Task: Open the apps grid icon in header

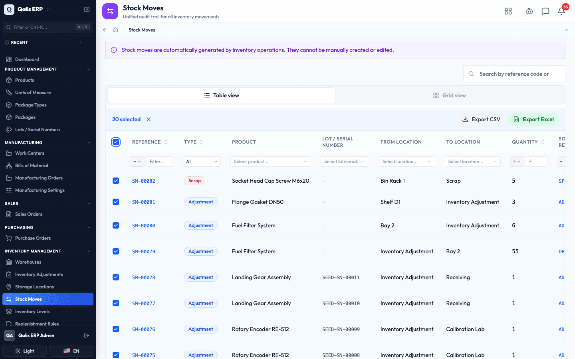Action: click(x=508, y=11)
